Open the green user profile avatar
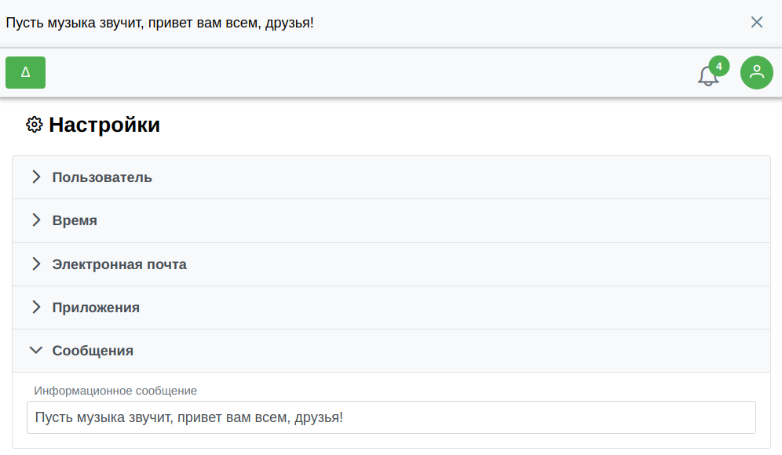Screen dimensions: 782x455 point(757,72)
